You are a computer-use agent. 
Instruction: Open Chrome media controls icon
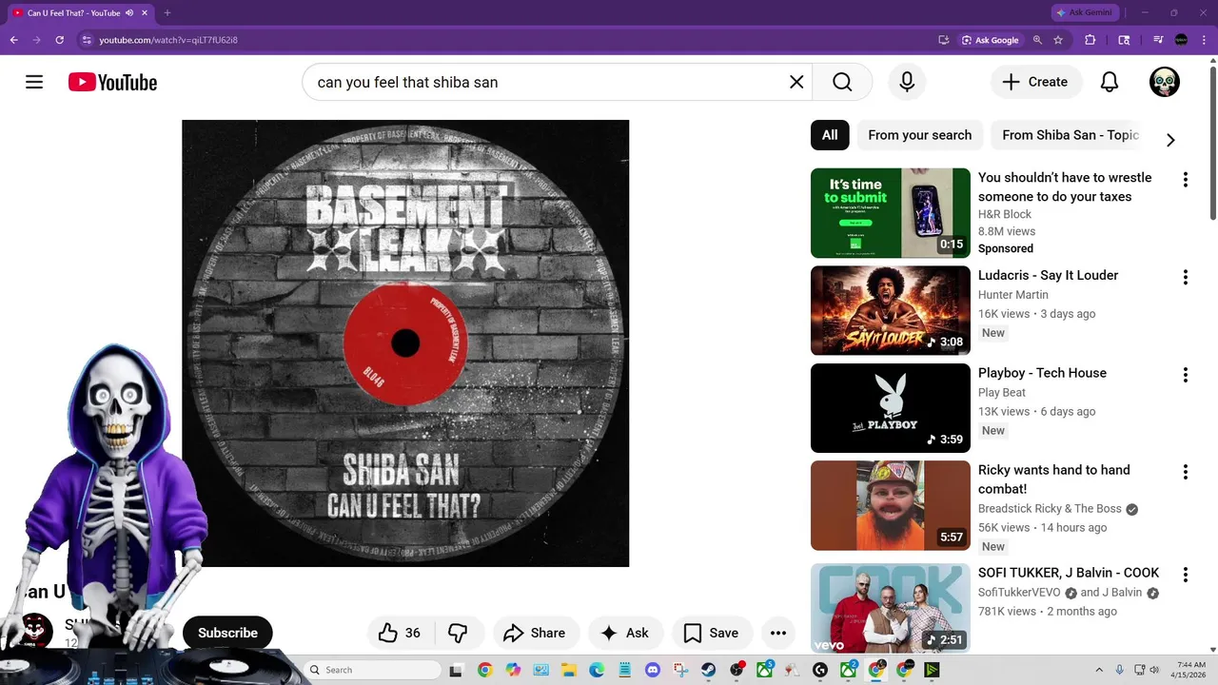tap(1158, 40)
